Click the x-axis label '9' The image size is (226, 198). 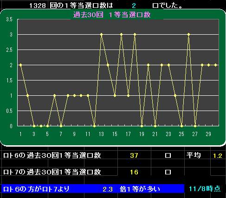click(74, 134)
